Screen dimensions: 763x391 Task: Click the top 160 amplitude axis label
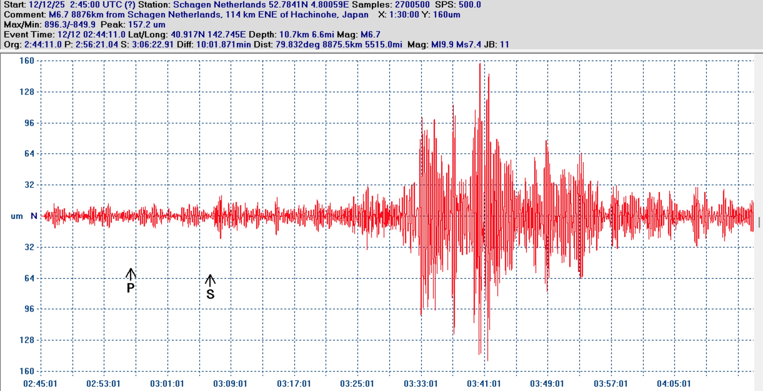27,61
